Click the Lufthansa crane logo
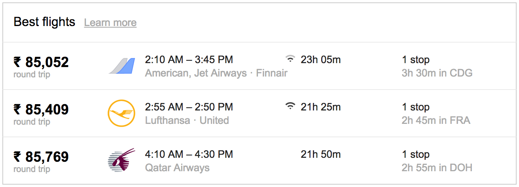The width and height of the screenshot is (519, 187). (121, 113)
